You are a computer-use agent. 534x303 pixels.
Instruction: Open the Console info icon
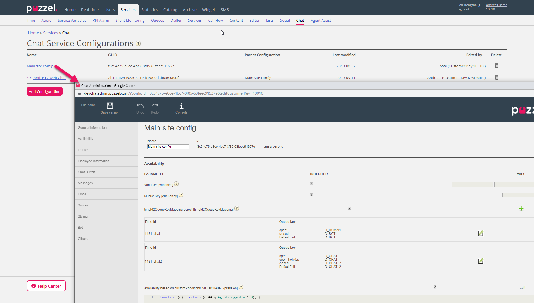click(x=181, y=106)
